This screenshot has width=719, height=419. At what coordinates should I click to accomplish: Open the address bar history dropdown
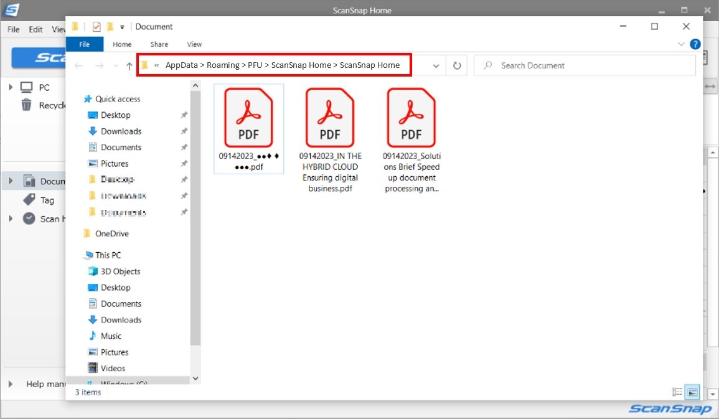tap(436, 65)
